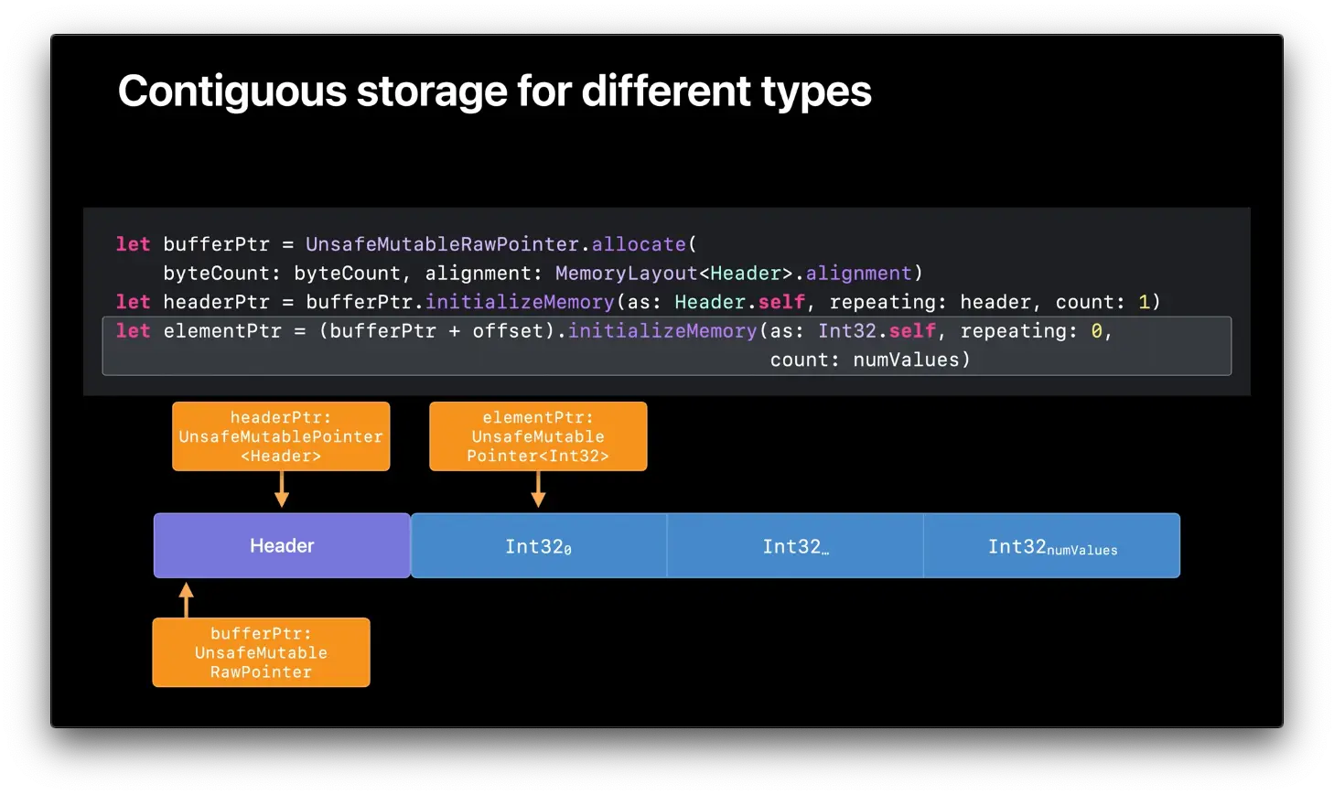Click the orange elementPtr label box
Viewport: 1334px width, 795px height.
tap(538, 436)
